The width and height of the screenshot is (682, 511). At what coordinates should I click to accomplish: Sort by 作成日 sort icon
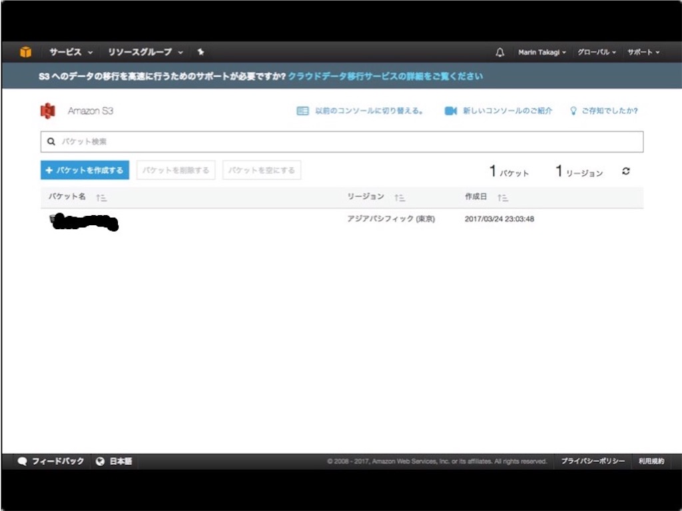503,198
